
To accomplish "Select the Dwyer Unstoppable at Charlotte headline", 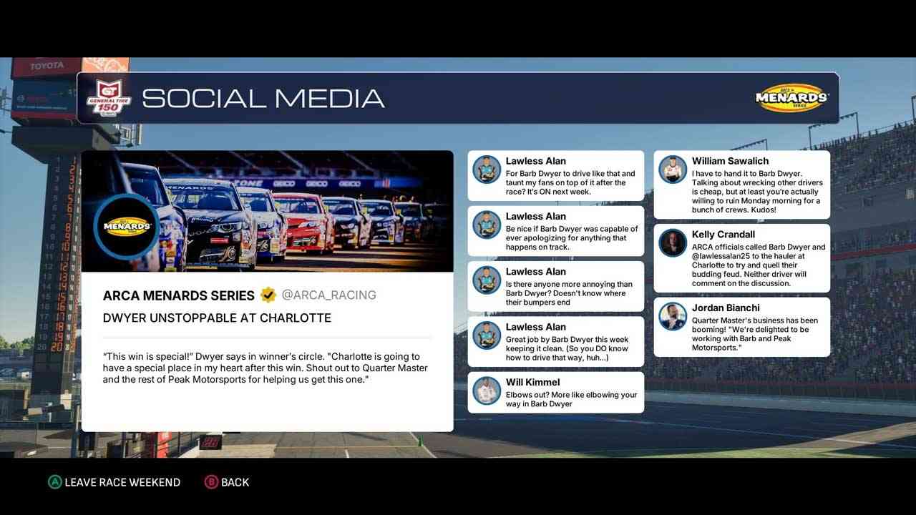I will click(x=217, y=318).
